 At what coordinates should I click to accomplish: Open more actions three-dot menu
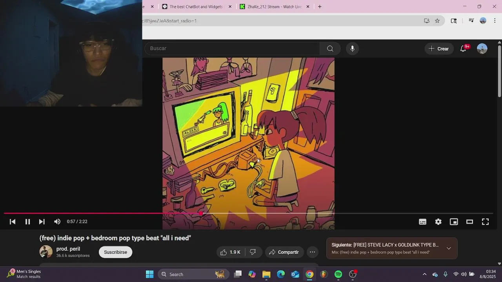tap(312, 252)
